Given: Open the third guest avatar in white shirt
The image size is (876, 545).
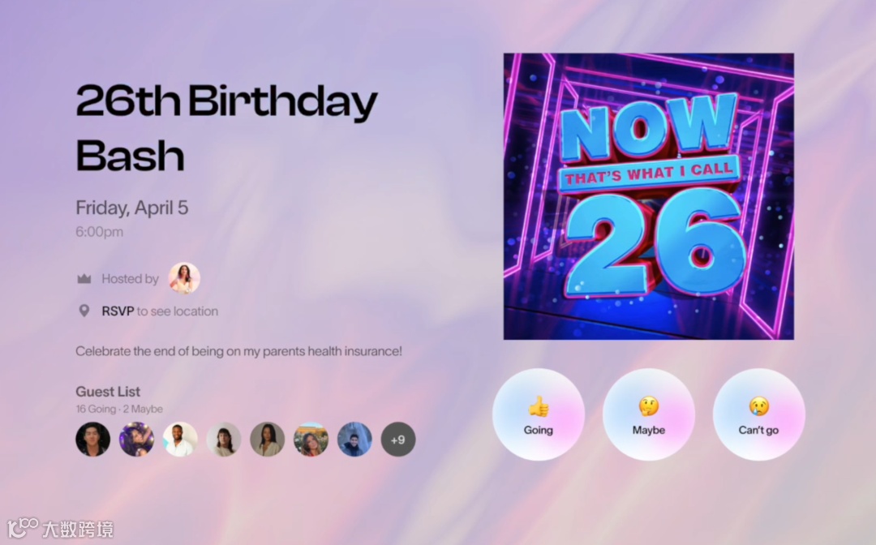Looking at the screenshot, I should 180,440.
